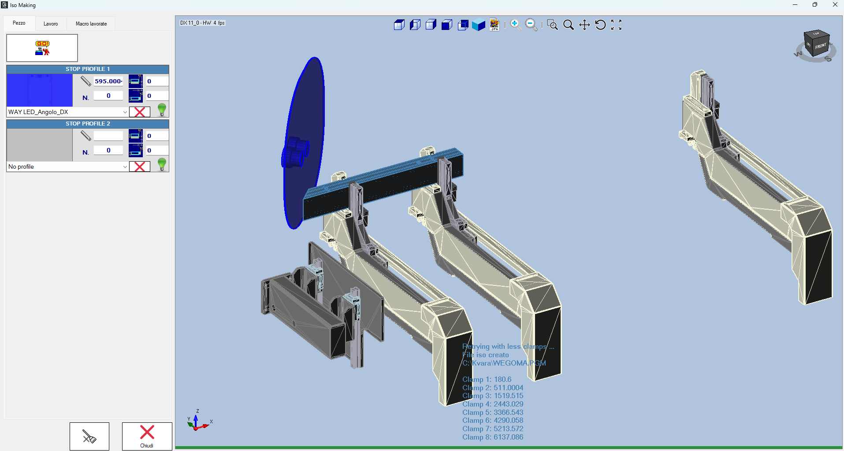Open the No profile dropdown
844x451 pixels.
pyautogui.click(x=125, y=167)
